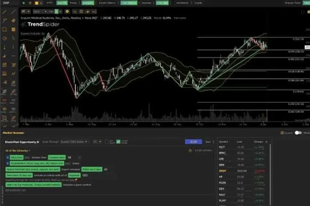Image resolution: width=310 pixels, height=206 pixels.
Task: Toggle the Scanner/Watchlist switch
Action: click(298, 133)
